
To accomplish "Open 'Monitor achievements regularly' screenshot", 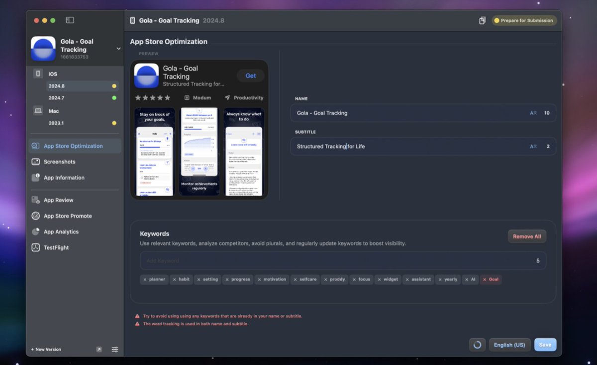I will coord(199,151).
